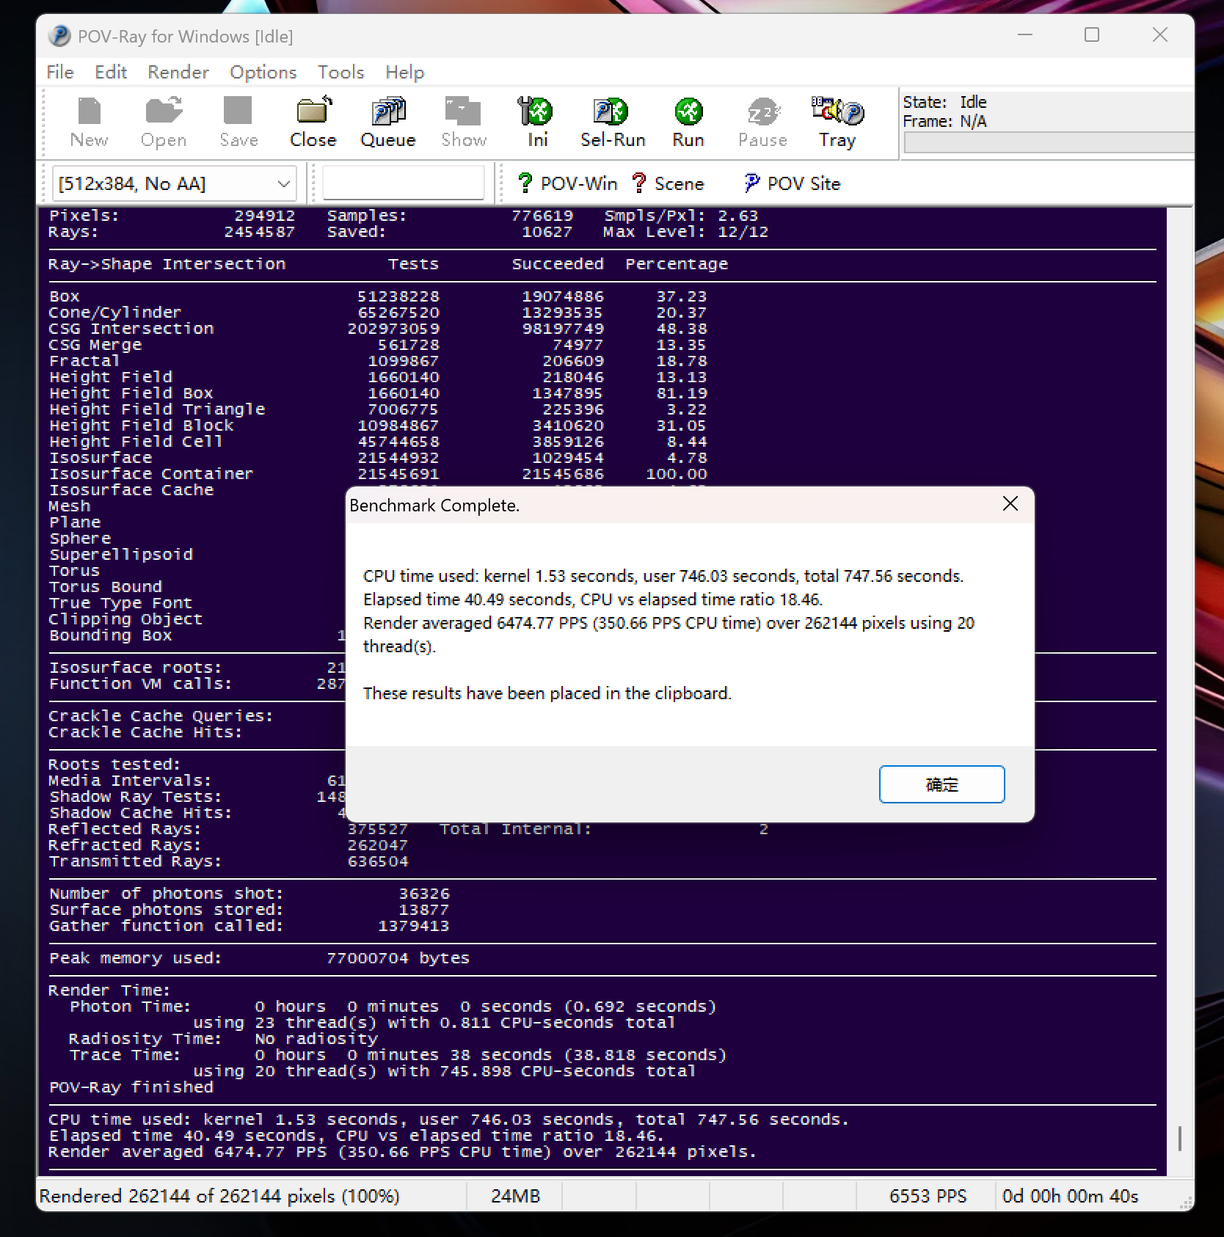Open the render Queue
Screen dimensions: 1224x1237
pyautogui.click(x=388, y=121)
